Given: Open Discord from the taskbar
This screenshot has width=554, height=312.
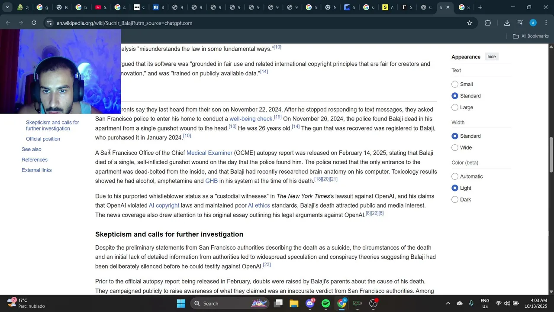Looking at the screenshot, I should pos(310,303).
